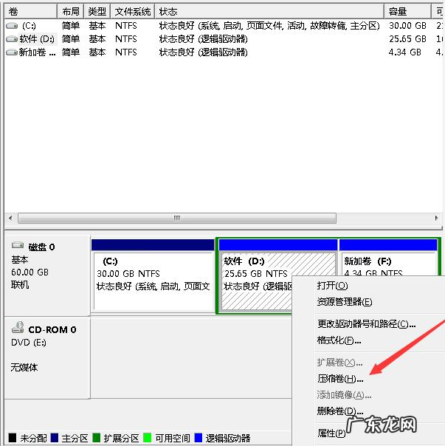Sort by the 状态 column header

coord(269,12)
